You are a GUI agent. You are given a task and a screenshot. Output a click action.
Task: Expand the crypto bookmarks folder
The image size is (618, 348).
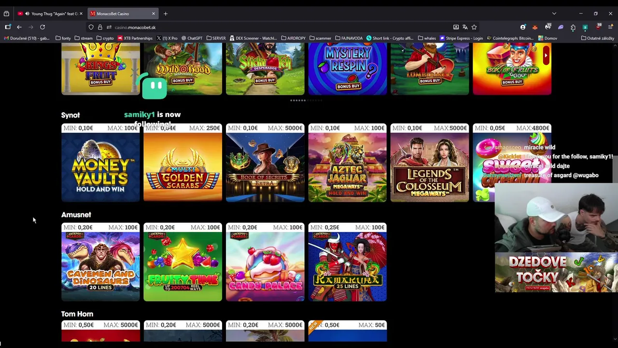pos(105,38)
